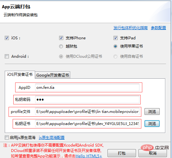
Task: Uncheck the 支持iPad checkbox
Action: click(x=115, y=38)
